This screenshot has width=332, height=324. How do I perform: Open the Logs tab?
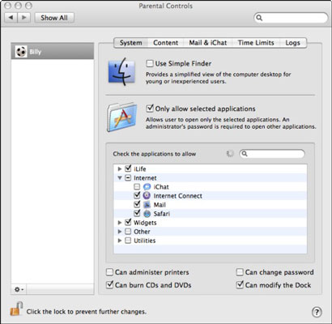tap(293, 43)
